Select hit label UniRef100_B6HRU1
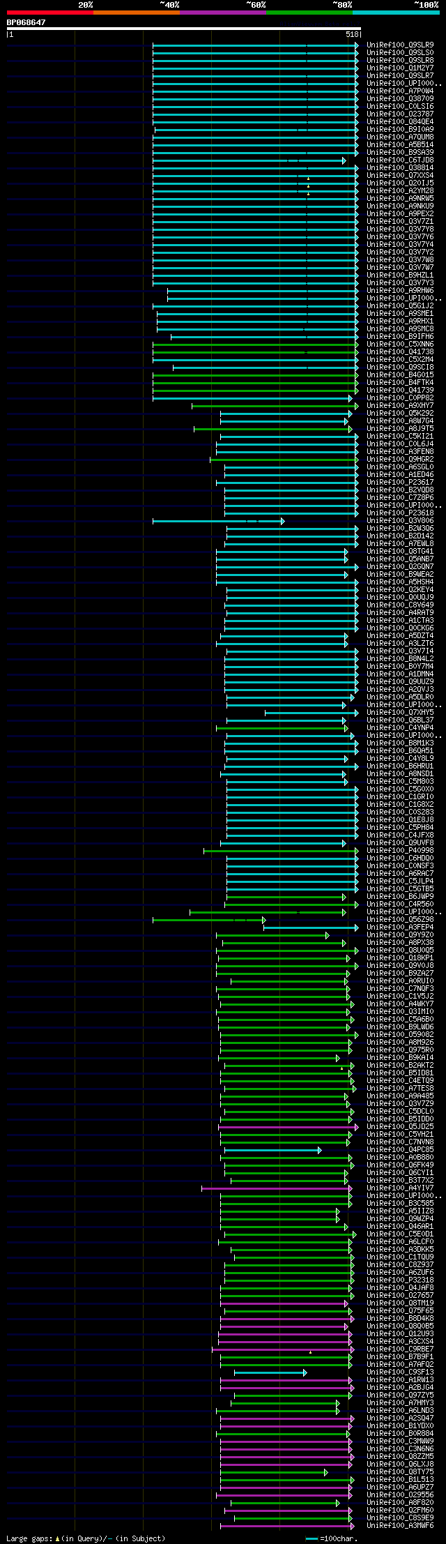The image size is (446, 1544). 400,766
